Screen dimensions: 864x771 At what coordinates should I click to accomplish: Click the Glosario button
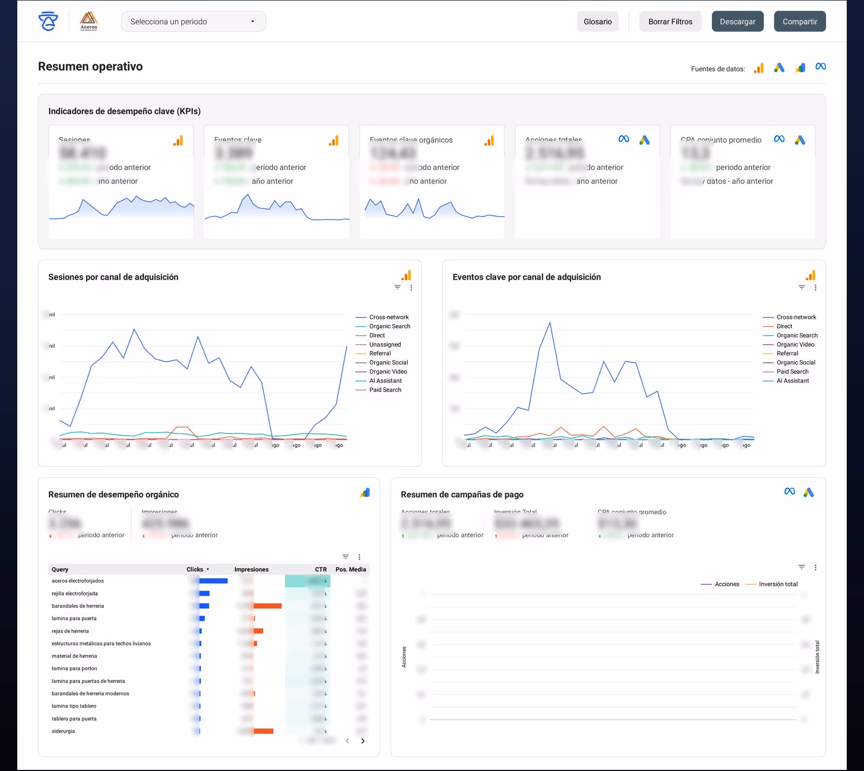(598, 22)
